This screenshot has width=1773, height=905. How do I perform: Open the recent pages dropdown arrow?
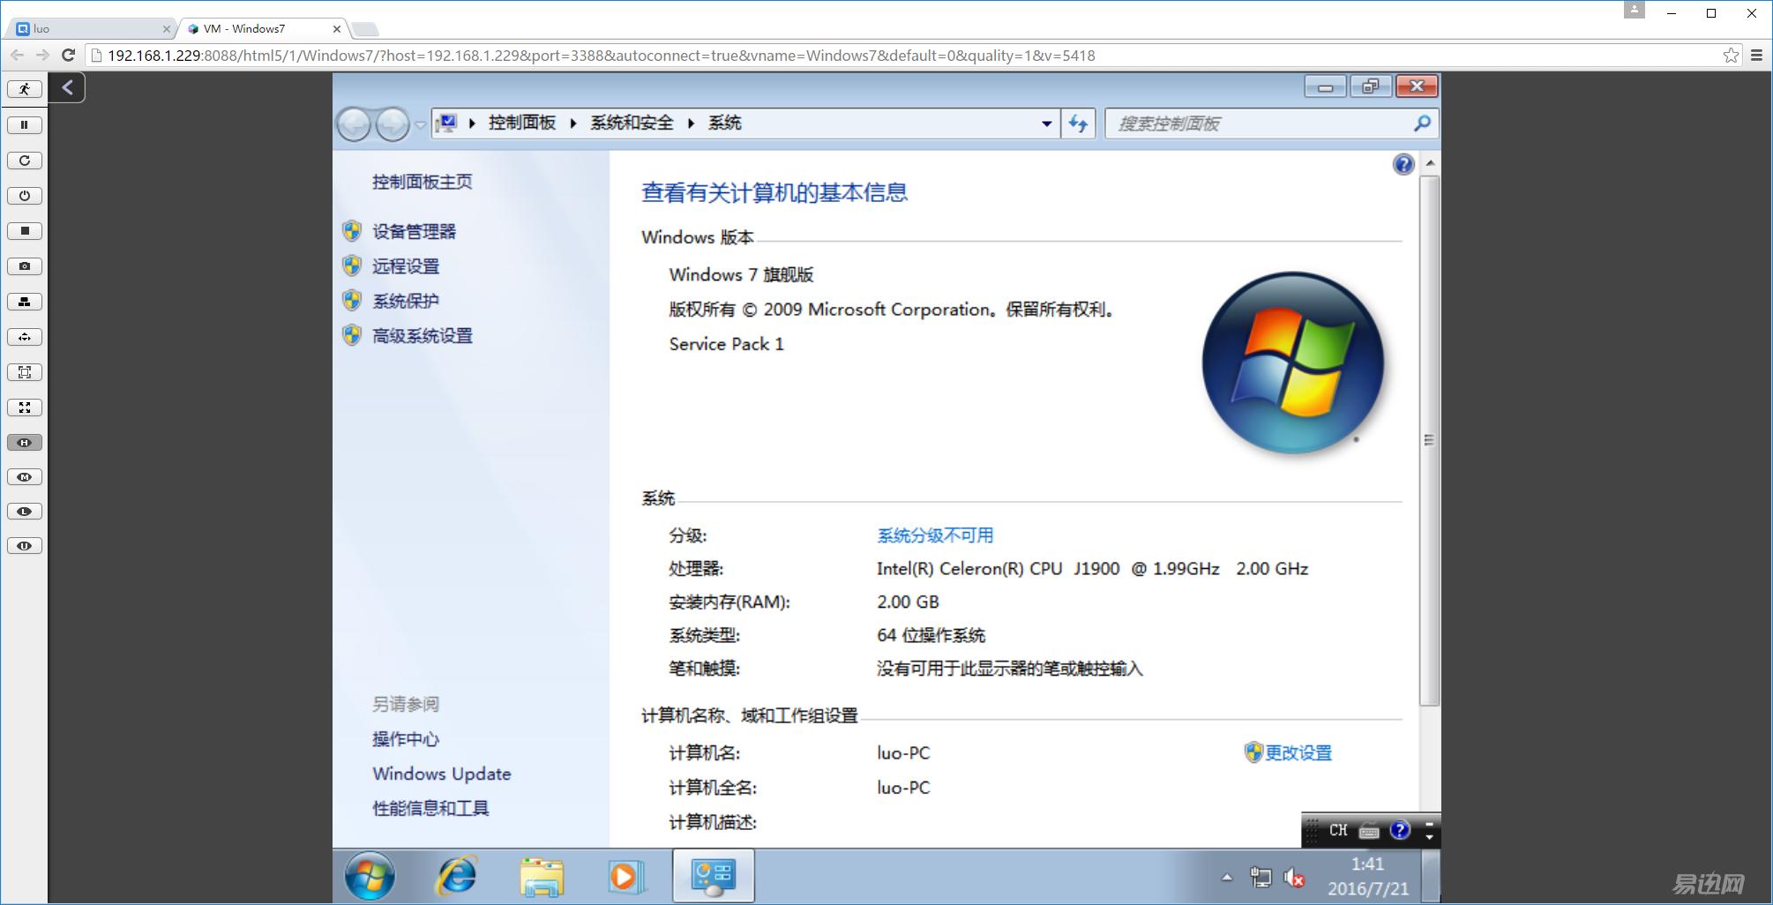tap(421, 124)
